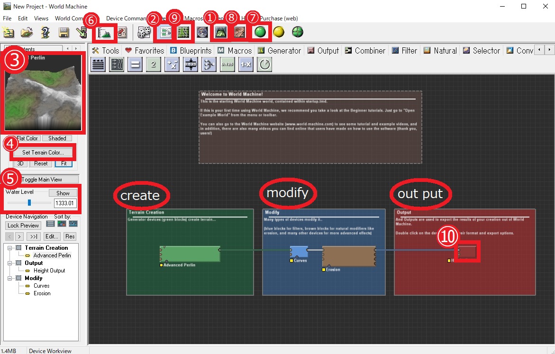Enable Shaded preview mode
This screenshot has width=555, height=354.
coord(57,138)
